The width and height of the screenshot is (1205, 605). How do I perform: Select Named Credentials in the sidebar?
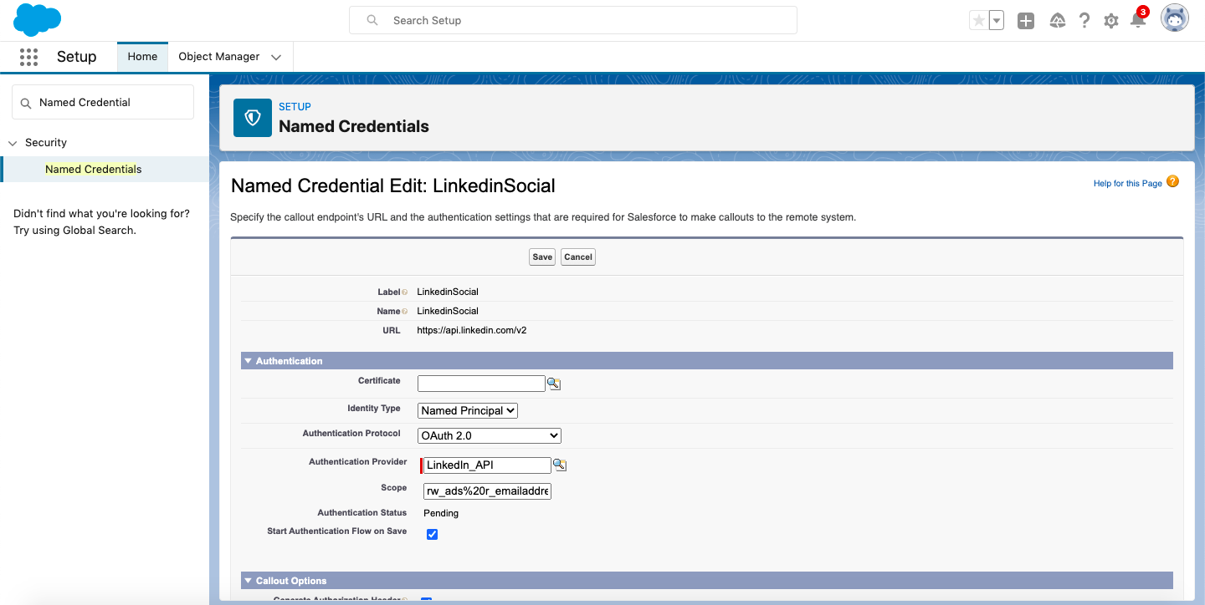[x=94, y=169]
